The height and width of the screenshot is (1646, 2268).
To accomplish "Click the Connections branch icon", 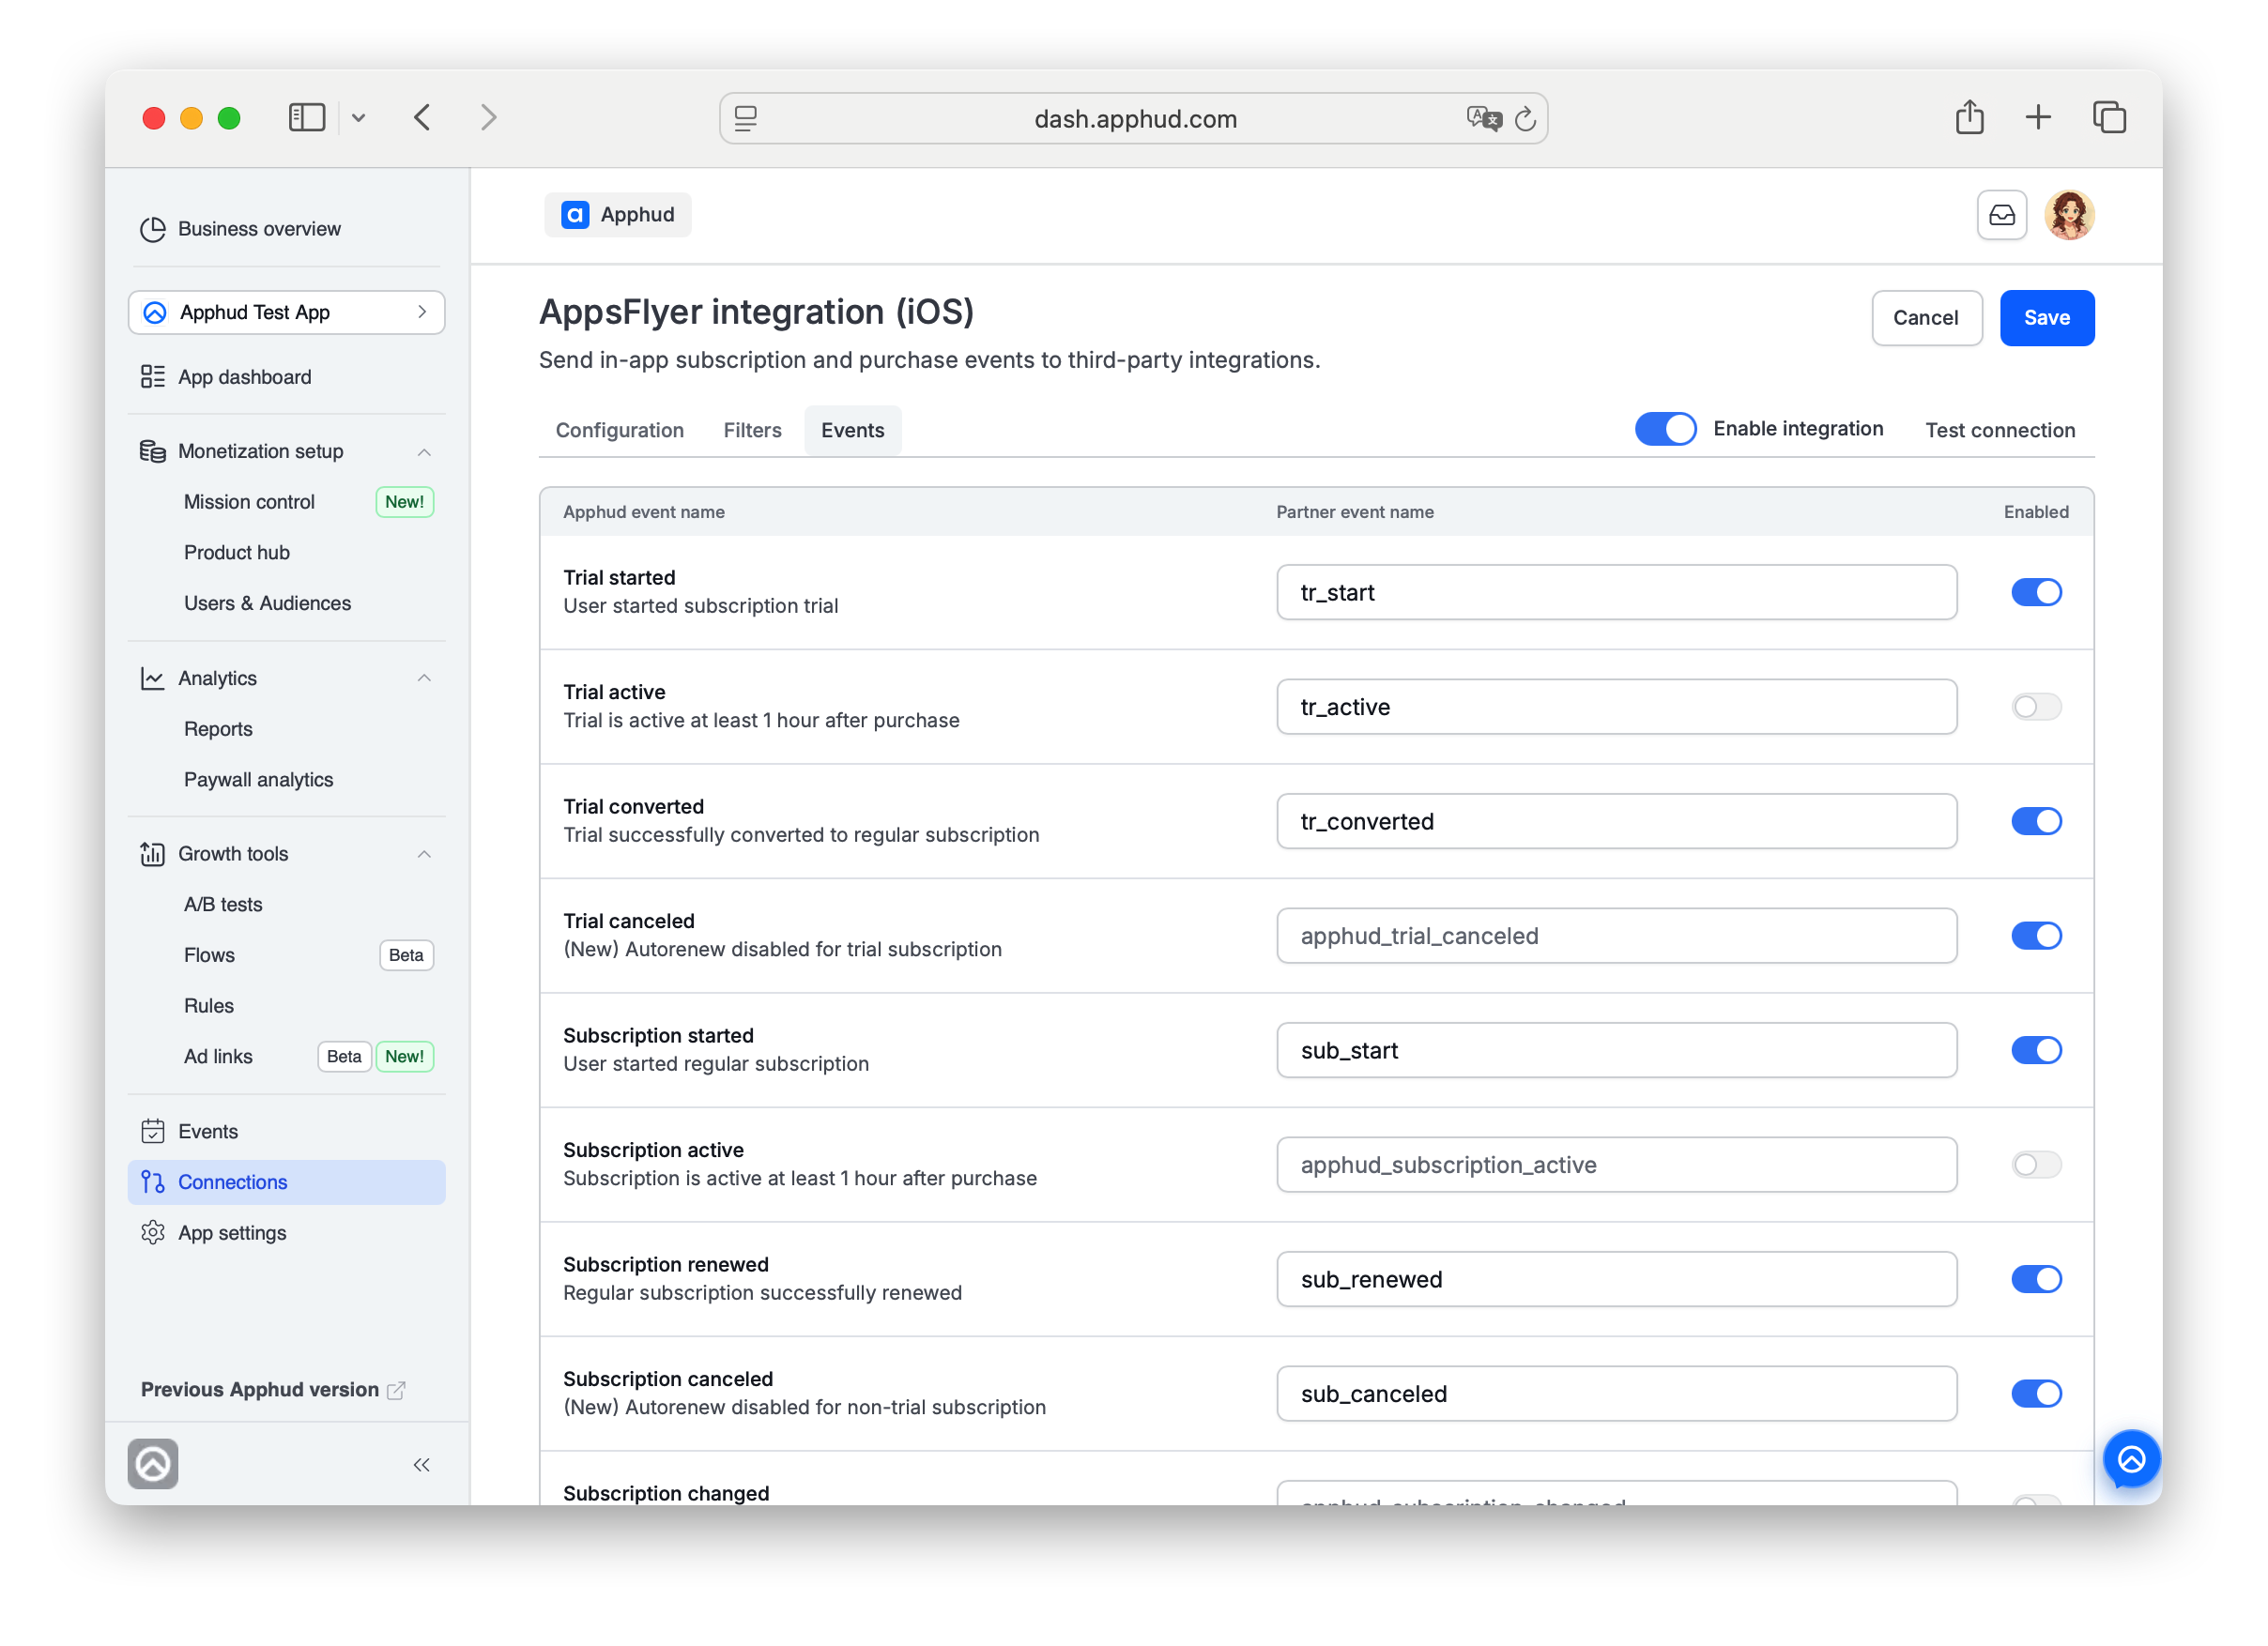I will (152, 1182).
